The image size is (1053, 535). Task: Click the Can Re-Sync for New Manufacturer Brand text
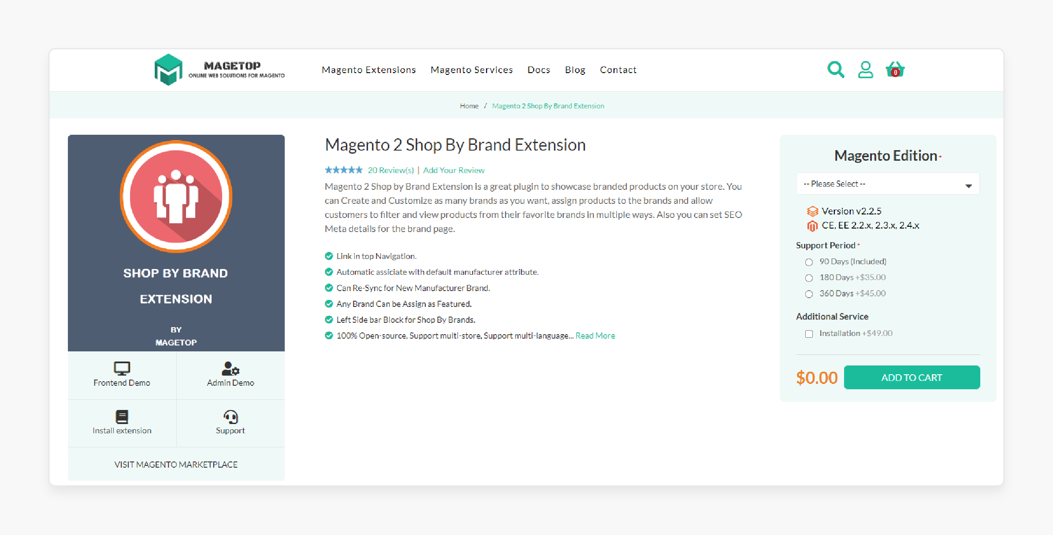click(x=413, y=288)
